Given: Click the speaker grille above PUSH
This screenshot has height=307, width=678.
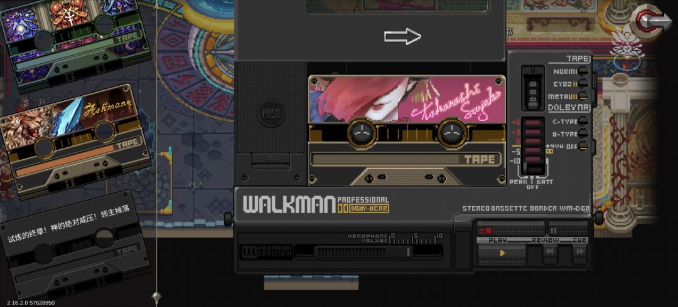Looking at the screenshot, I should (x=271, y=81).
